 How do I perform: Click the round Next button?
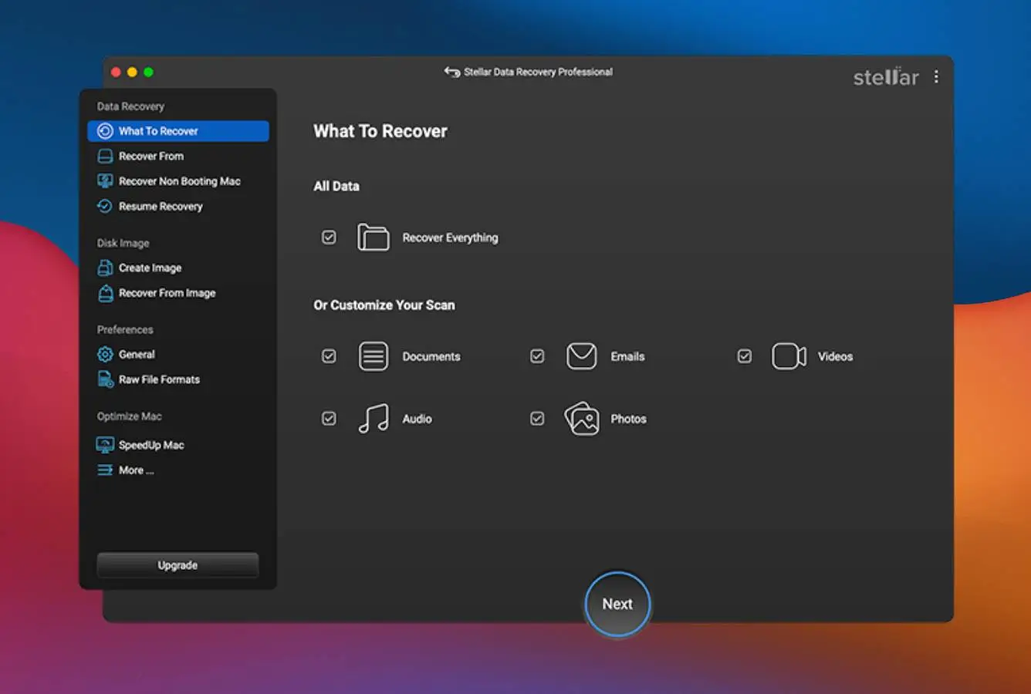pos(617,604)
